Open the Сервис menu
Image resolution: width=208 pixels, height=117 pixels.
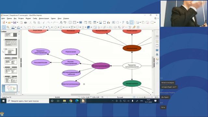(x=53, y=19)
